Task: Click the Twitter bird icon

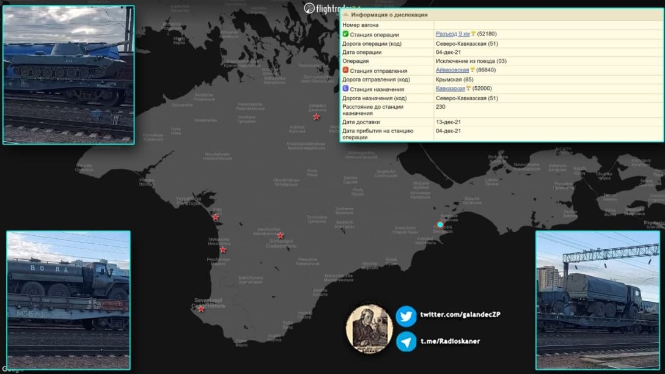Action: point(408,315)
